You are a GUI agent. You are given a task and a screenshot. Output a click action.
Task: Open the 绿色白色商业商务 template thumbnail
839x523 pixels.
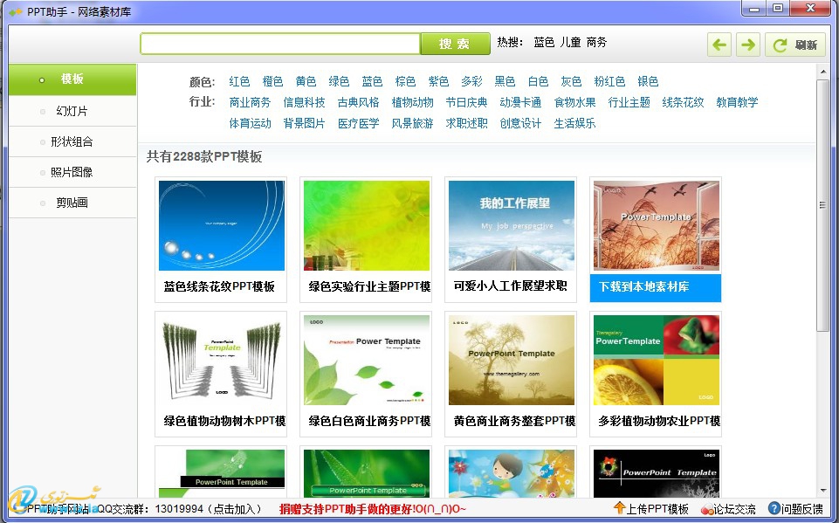(x=367, y=360)
